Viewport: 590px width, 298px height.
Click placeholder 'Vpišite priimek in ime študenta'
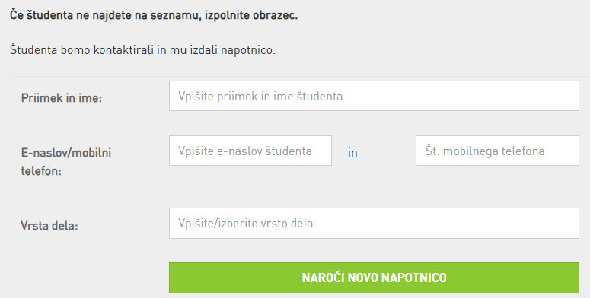260,97
